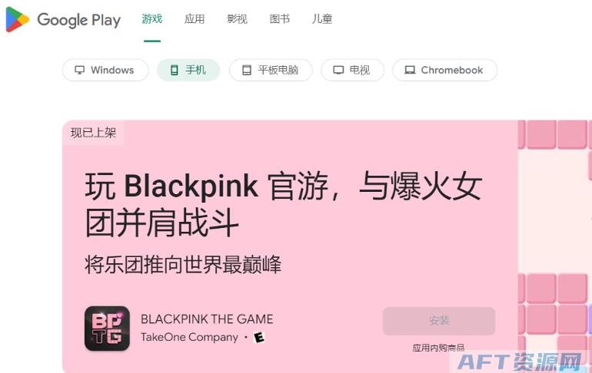
Task: Select the 图书 tab
Action: coord(280,19)
